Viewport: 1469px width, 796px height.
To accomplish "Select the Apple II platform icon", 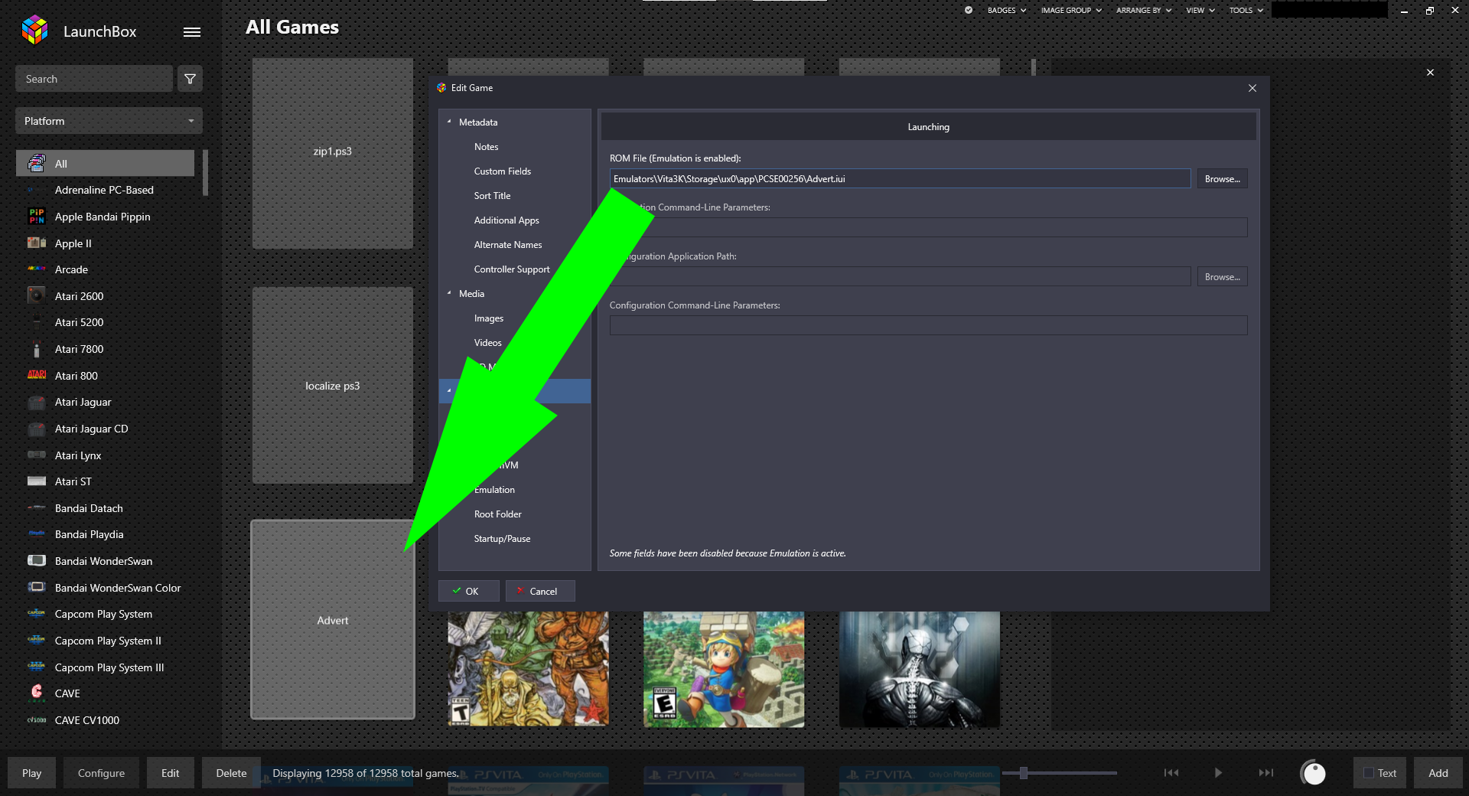I will (x=36, y=243).
